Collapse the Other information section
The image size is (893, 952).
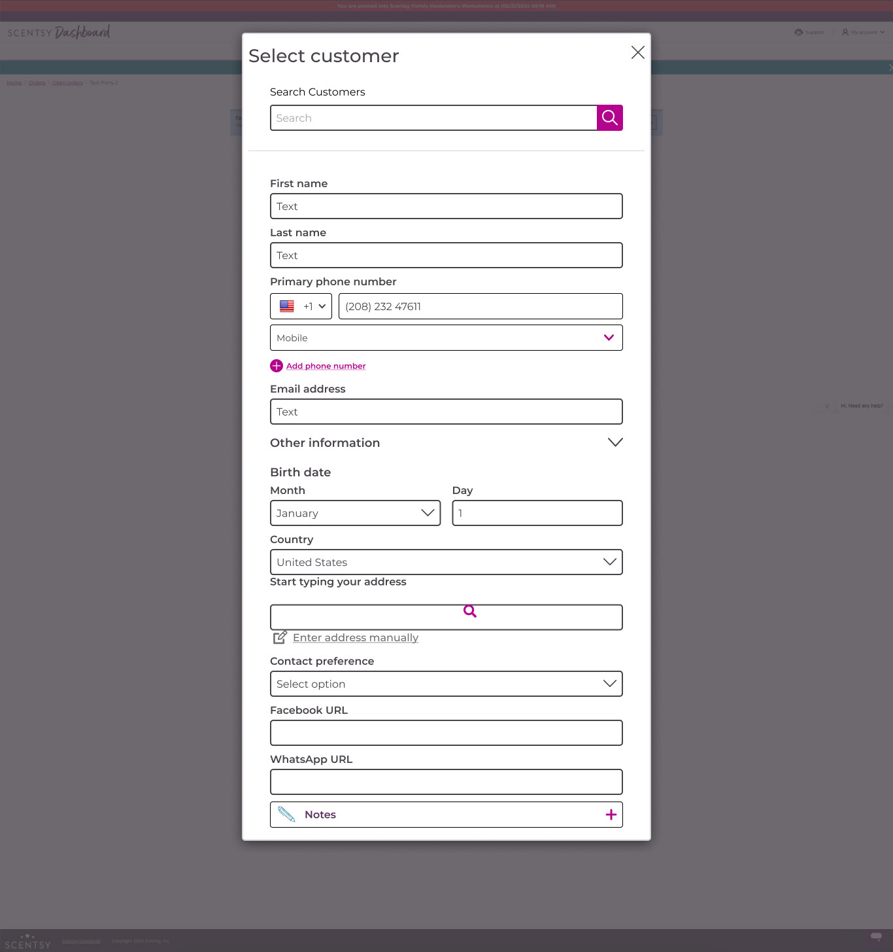615,442
